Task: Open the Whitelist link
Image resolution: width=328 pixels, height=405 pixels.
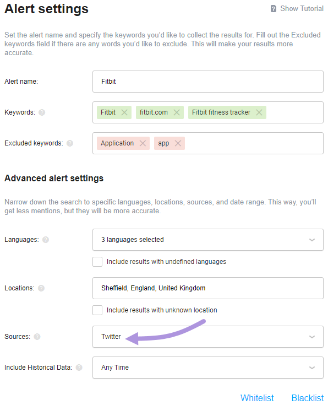Action: point(257,398)
